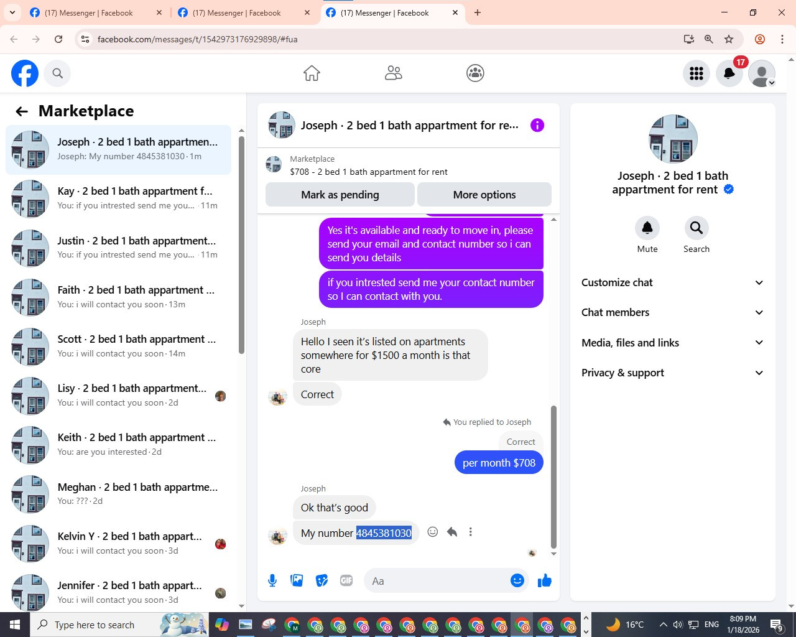This screenshot has height=637, width=796.
Task: Open the Facebook menu grid icon
Action: (x=696, y=73)
